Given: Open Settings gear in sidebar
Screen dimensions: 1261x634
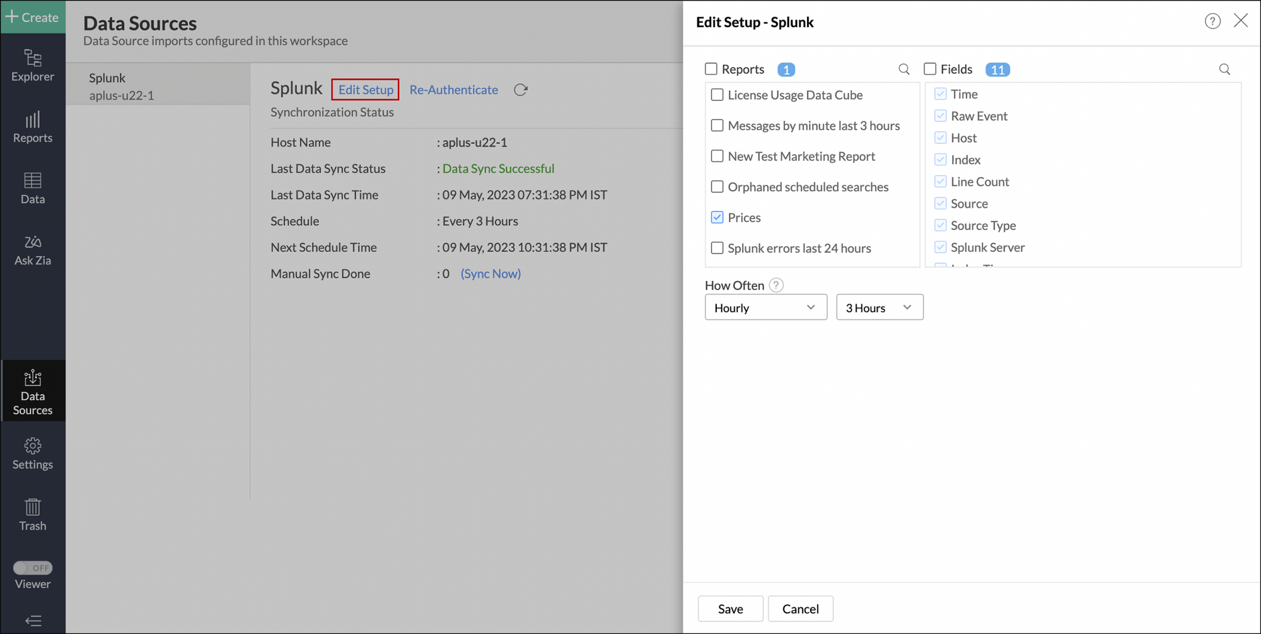Looking at the screenshot, I should coord(33,454).
